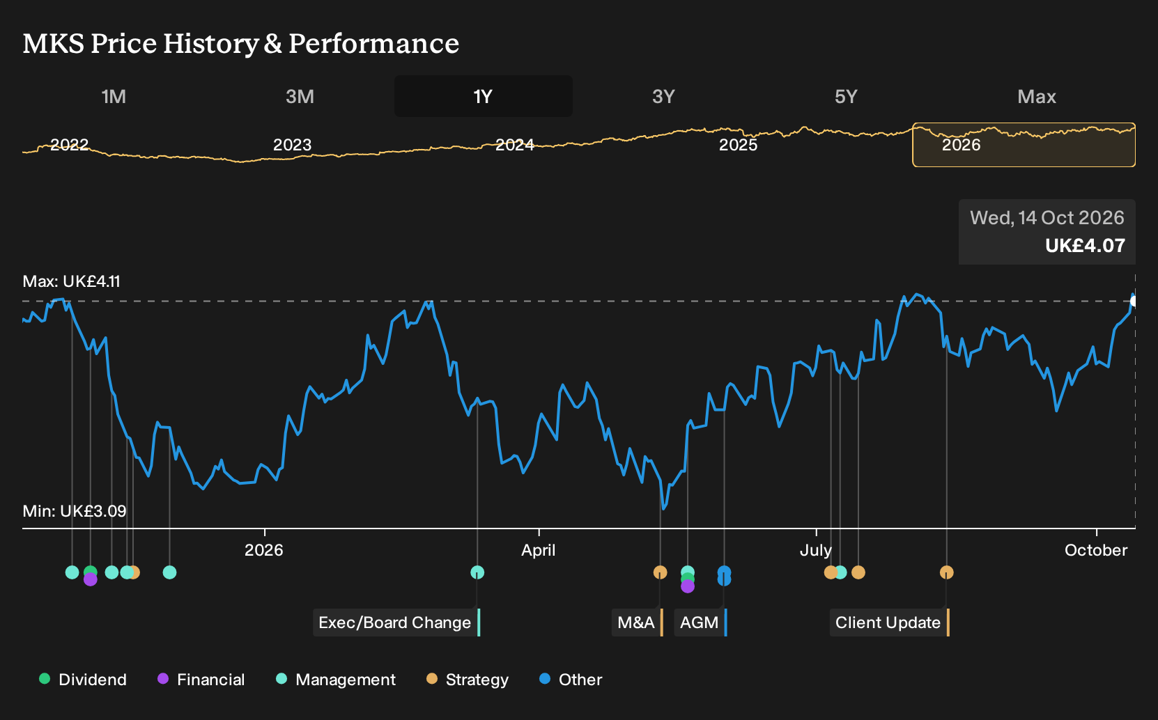The image size is (1158, 720).
Task: Click the orange dot above Client Update
Action: pos(946,572)
